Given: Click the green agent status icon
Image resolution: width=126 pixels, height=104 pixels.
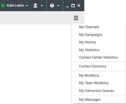Looking at the screenshot, I should [x=3, y=5].
